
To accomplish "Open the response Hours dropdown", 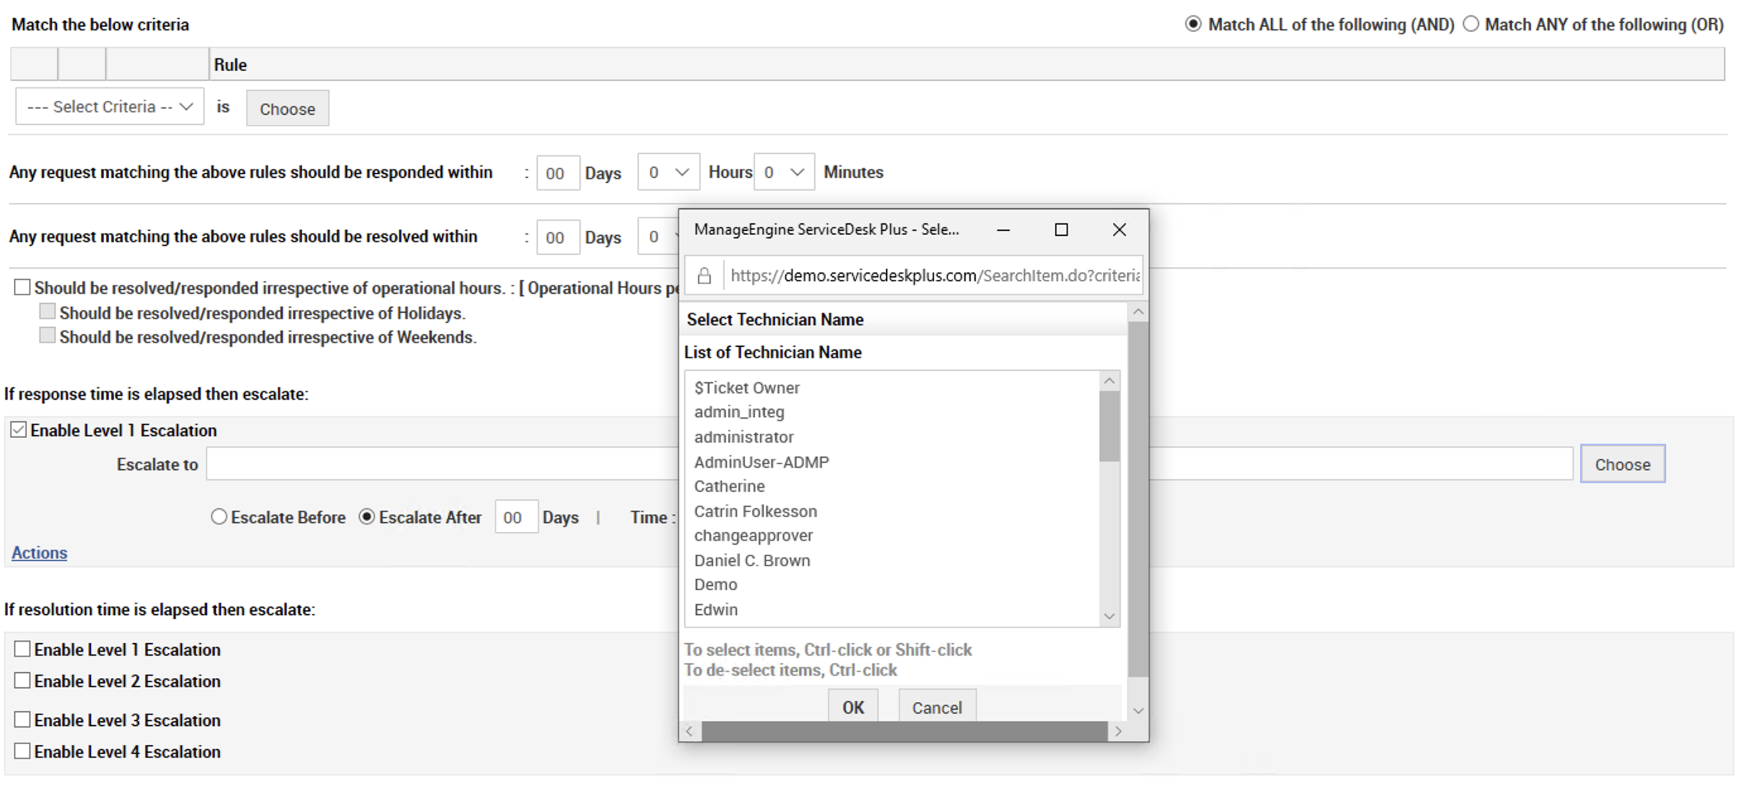I will coord(668,172).
